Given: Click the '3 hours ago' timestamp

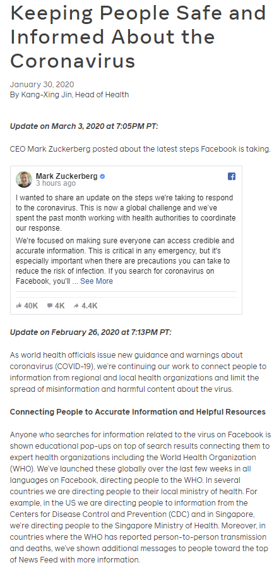Looking at the screenshot, I should tap(56, 183).
